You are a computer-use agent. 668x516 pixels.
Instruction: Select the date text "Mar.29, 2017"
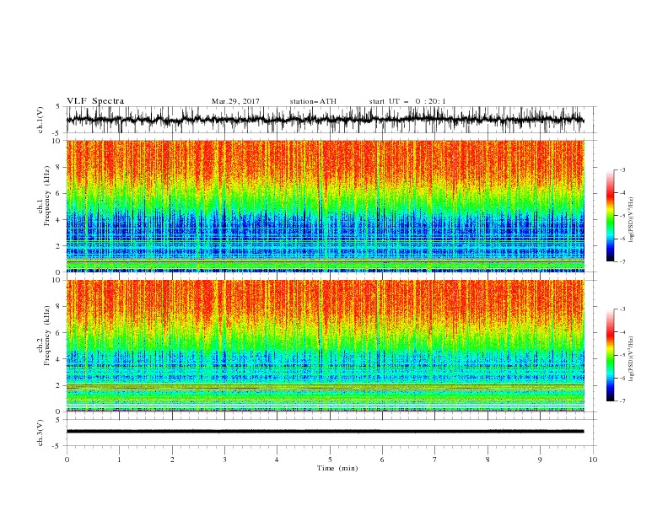(x=235, y=101)
